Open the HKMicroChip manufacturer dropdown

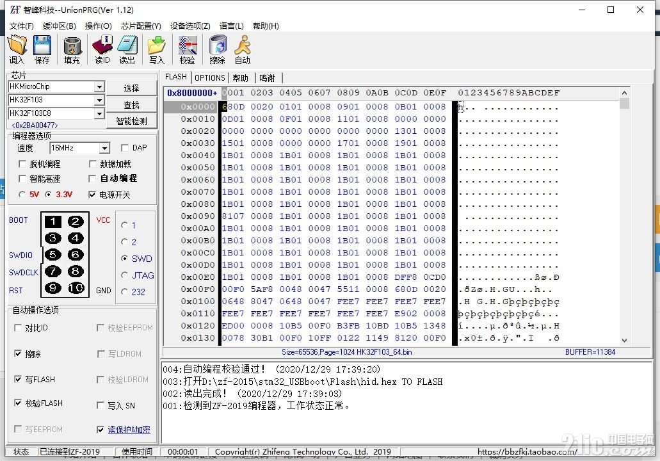pos(99,86)
